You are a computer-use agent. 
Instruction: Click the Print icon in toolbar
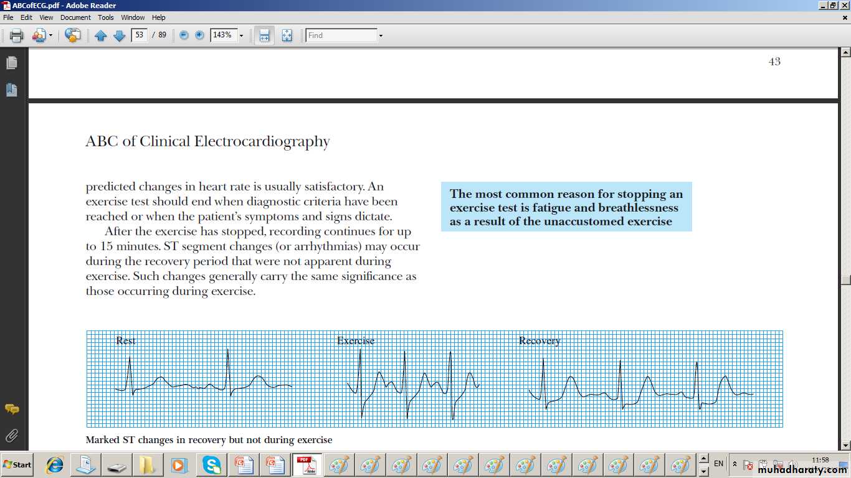click(x=17, y=35)
